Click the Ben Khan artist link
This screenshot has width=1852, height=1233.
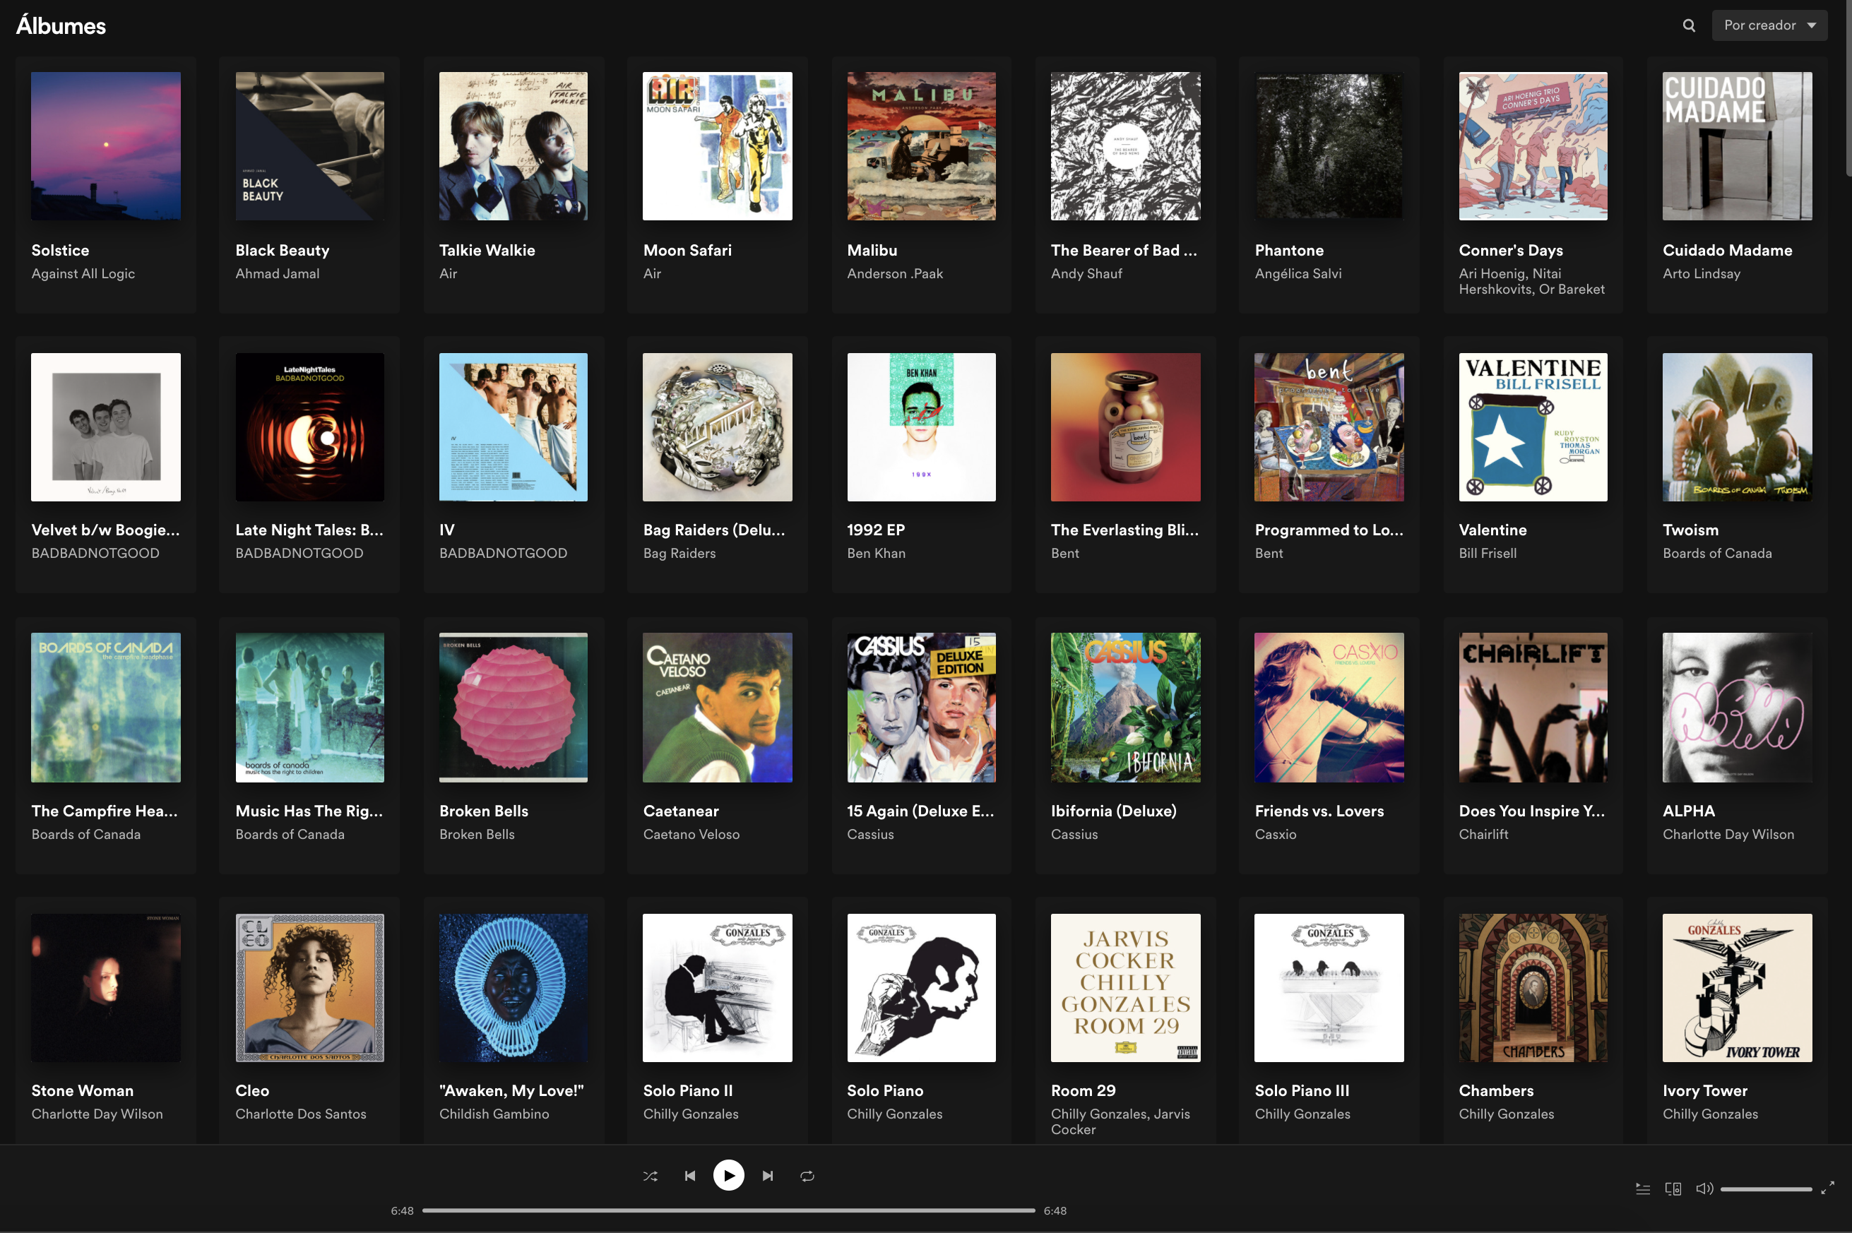point(876,554)
